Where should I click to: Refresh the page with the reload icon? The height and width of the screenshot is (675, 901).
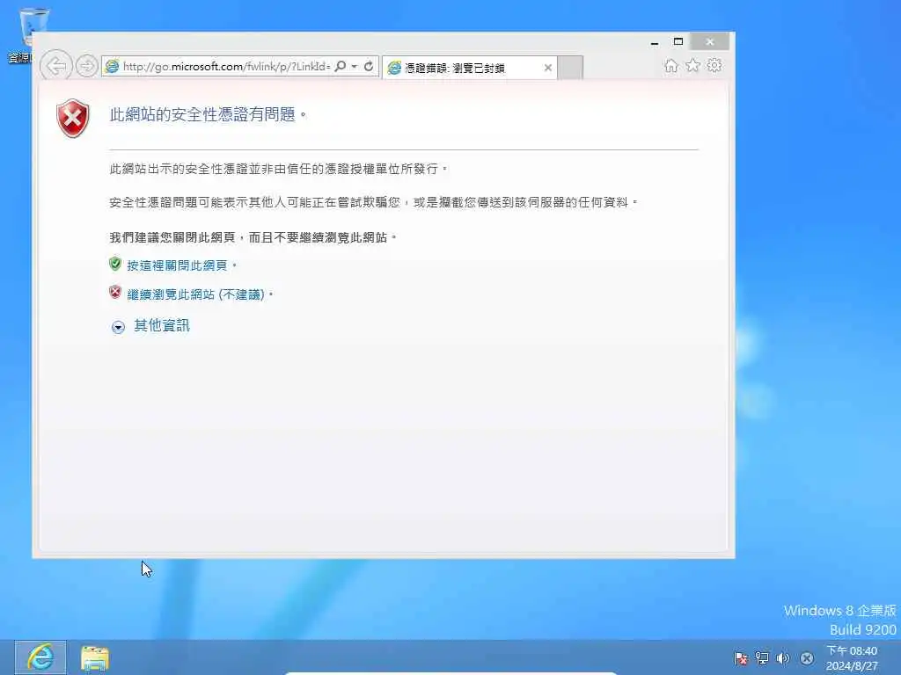pos(369,66)
